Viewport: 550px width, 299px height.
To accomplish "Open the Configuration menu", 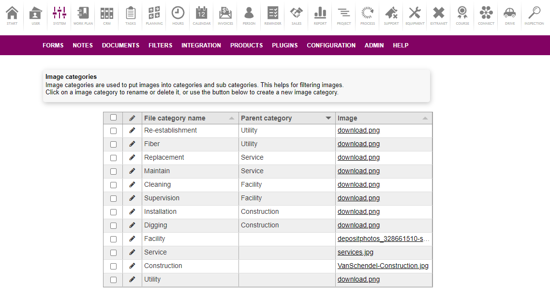I will pos(331,45).
